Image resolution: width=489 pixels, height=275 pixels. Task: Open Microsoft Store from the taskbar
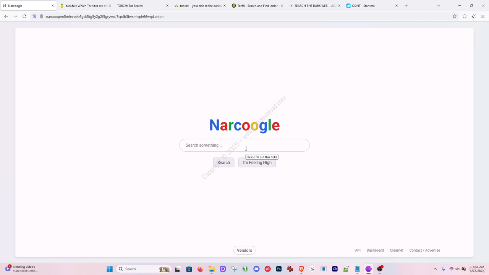pyautogui.click(x=189, y=269)
